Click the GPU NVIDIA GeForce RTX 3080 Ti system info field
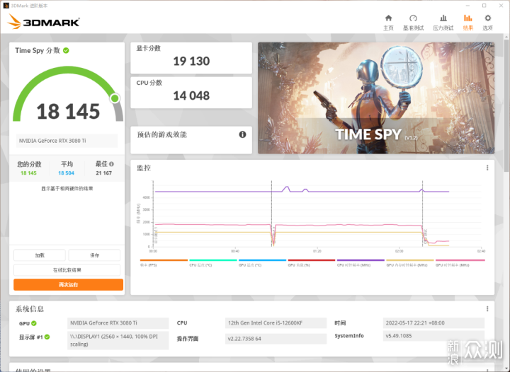Image resolution: width=510 pixels, height=372 pixels. click(118, 323)
